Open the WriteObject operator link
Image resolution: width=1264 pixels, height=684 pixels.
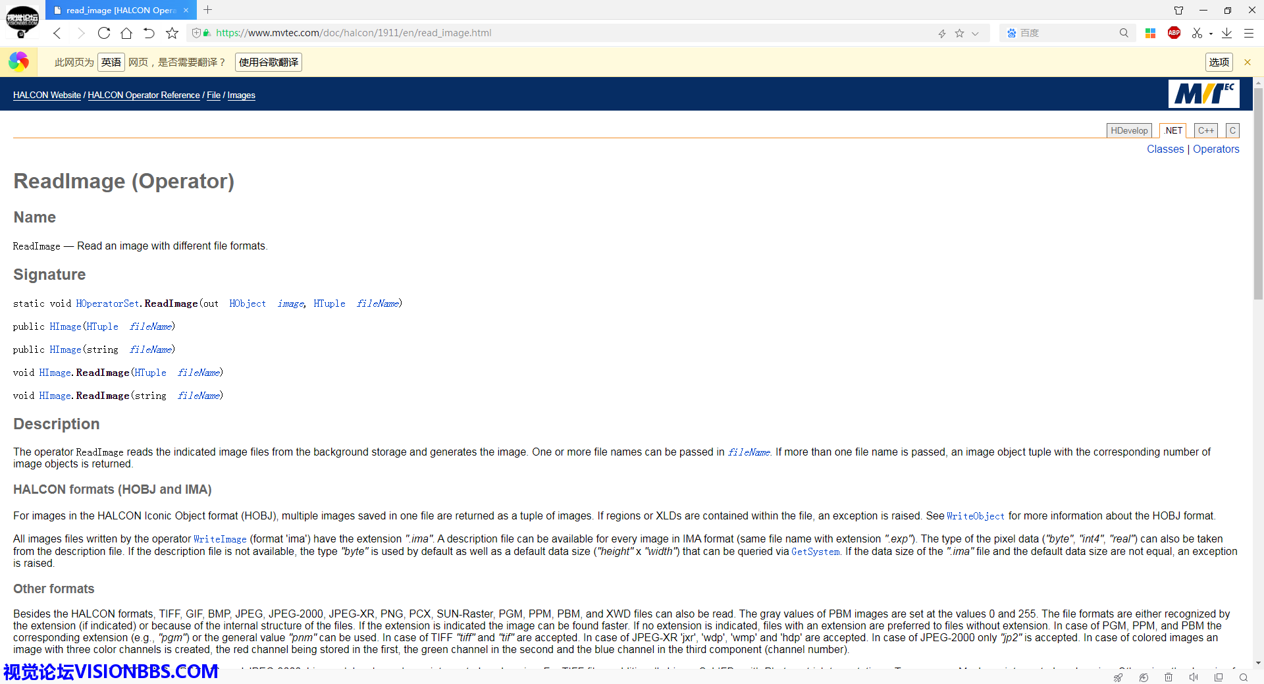(975, 516)
